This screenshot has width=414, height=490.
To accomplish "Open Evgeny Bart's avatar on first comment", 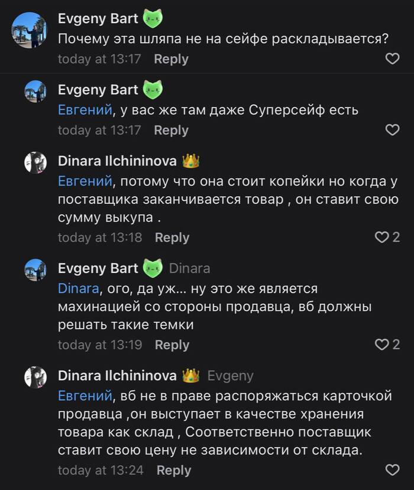I will point(30,30).
